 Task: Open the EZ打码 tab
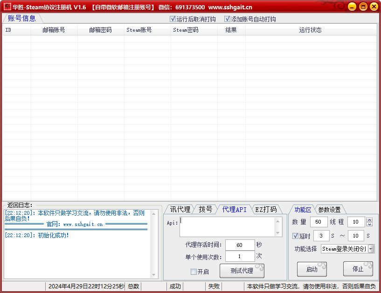(x=265, y=209)
